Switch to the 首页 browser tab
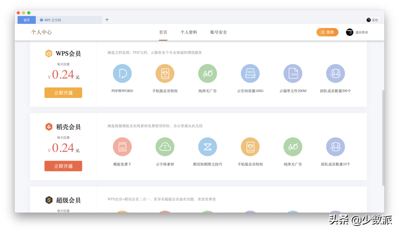Viewport: 399px width, 232px height. [27, 20]
